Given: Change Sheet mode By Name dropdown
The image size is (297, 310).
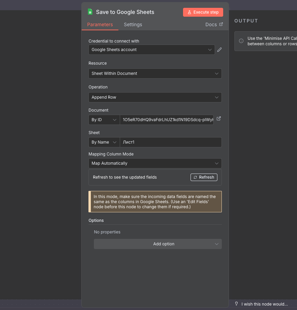Looking at the screenshot, I should (104, 142).
